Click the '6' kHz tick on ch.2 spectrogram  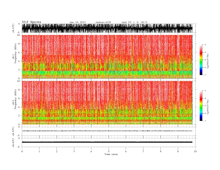point(19,98)
